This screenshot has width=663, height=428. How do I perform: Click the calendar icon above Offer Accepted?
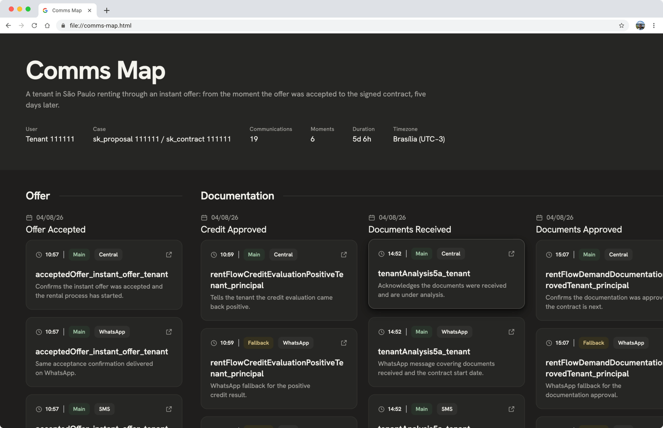[29, 217]
